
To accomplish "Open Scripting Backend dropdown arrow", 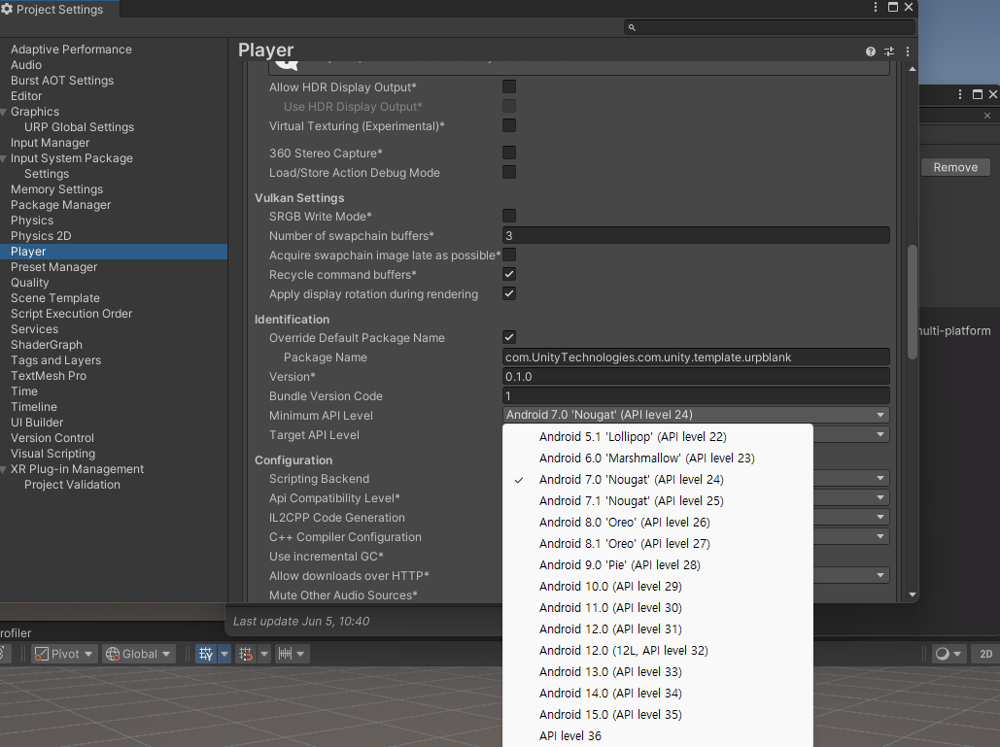I will coord(880,479).
